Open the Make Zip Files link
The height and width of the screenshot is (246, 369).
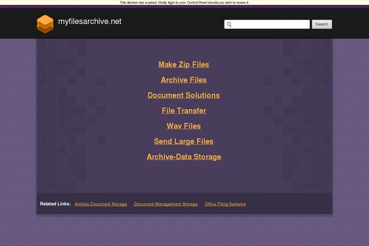[x=183, y=65]
